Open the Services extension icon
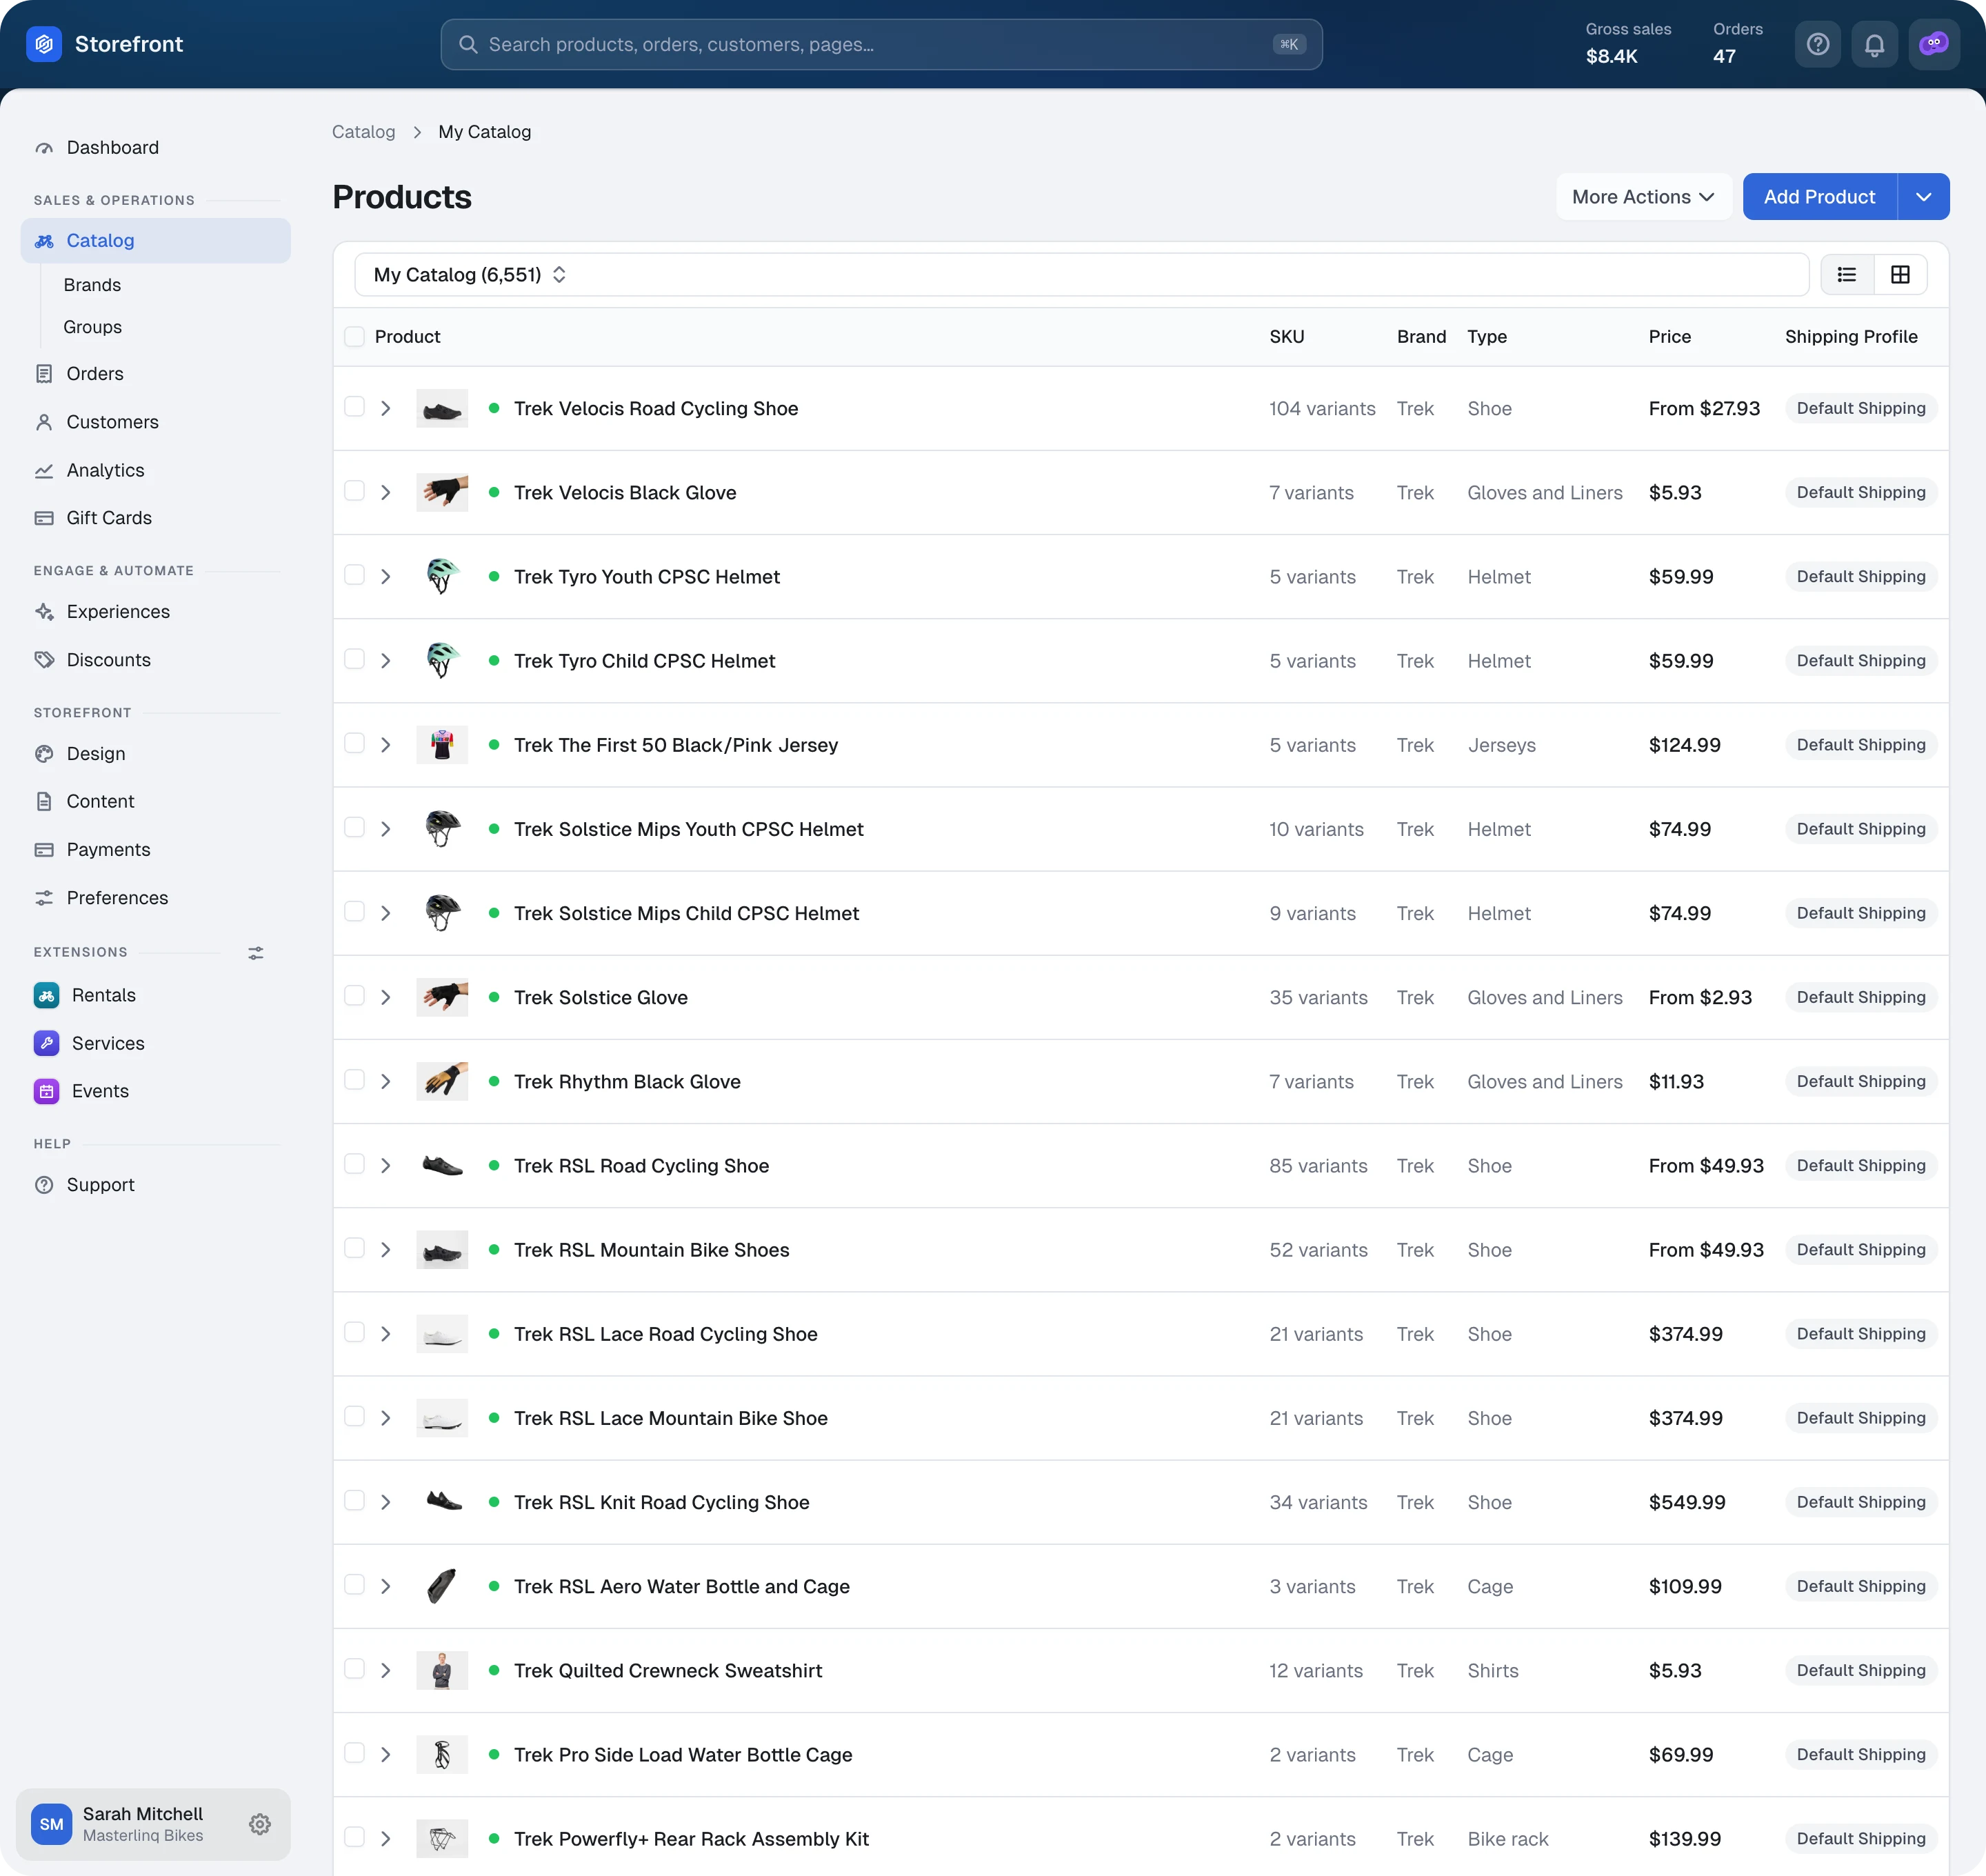The image size is (1986, 1876). point(46,1043)
